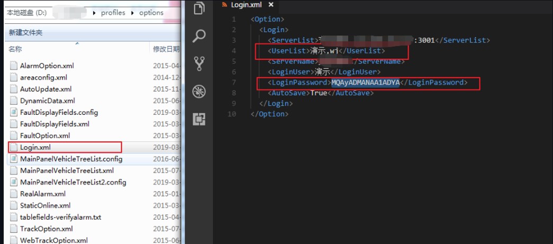Viewport: 553px width, 244px height.
Task: Select the AutoUpdate.xml file name
Action: [x=46, y=89]
